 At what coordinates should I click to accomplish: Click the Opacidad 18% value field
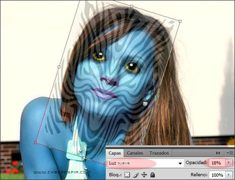[217, 163]
